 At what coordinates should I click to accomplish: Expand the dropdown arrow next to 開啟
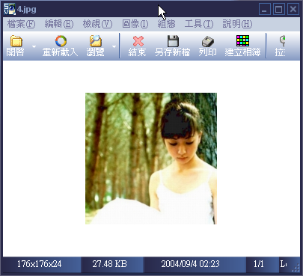click(34, 46)
